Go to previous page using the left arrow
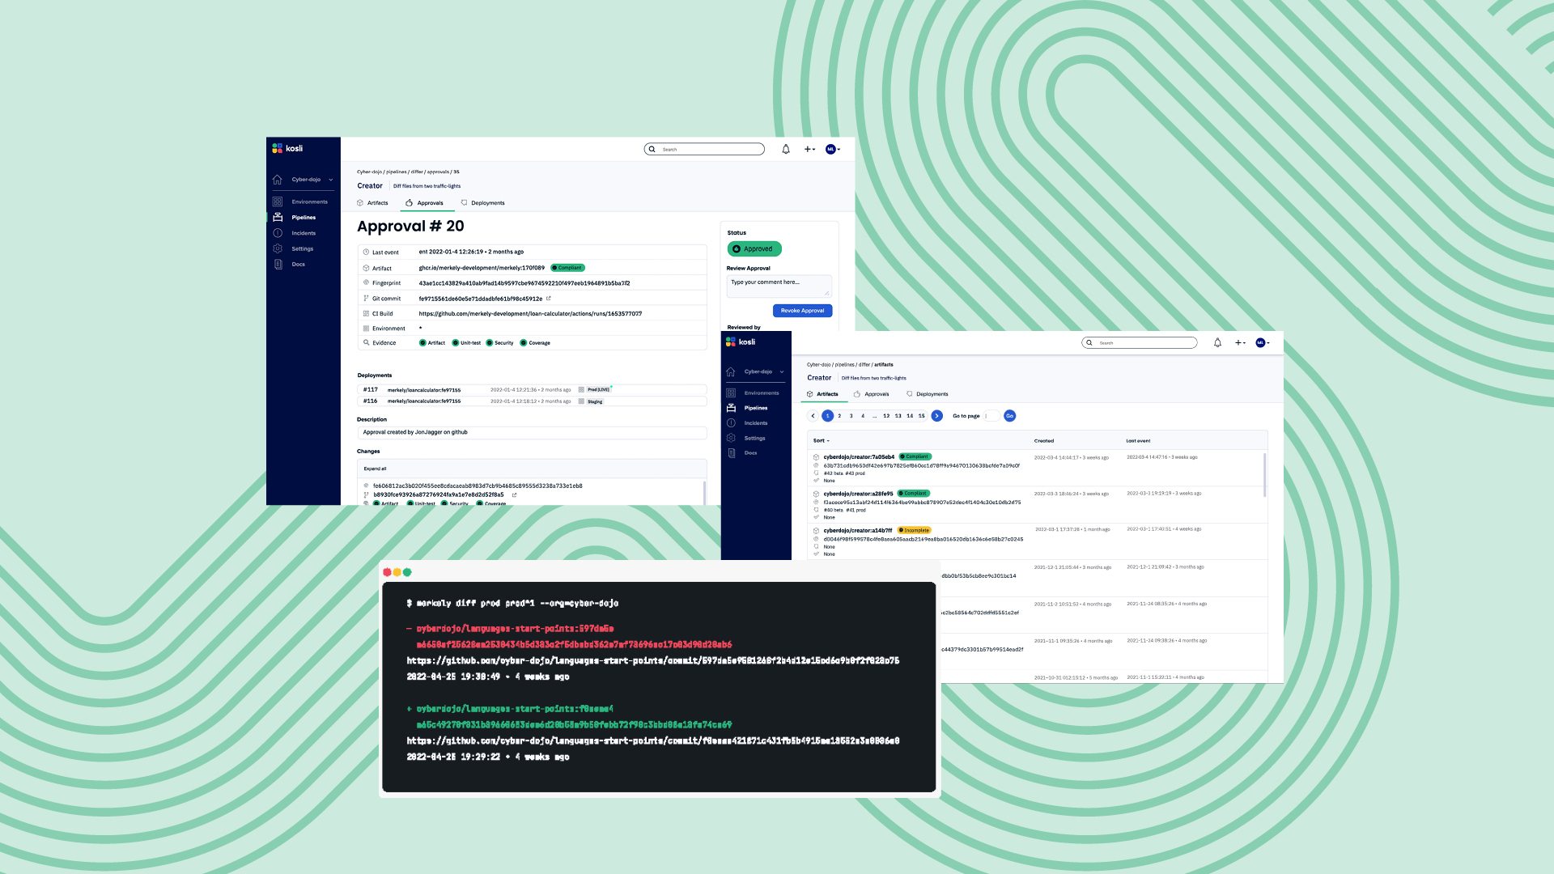 coord(813,416)
